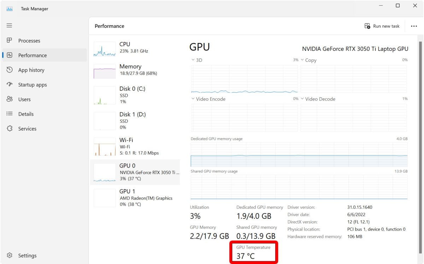Click the Details list icon
Viewport: 424px width, 264px height.
(x=10, y=114)
